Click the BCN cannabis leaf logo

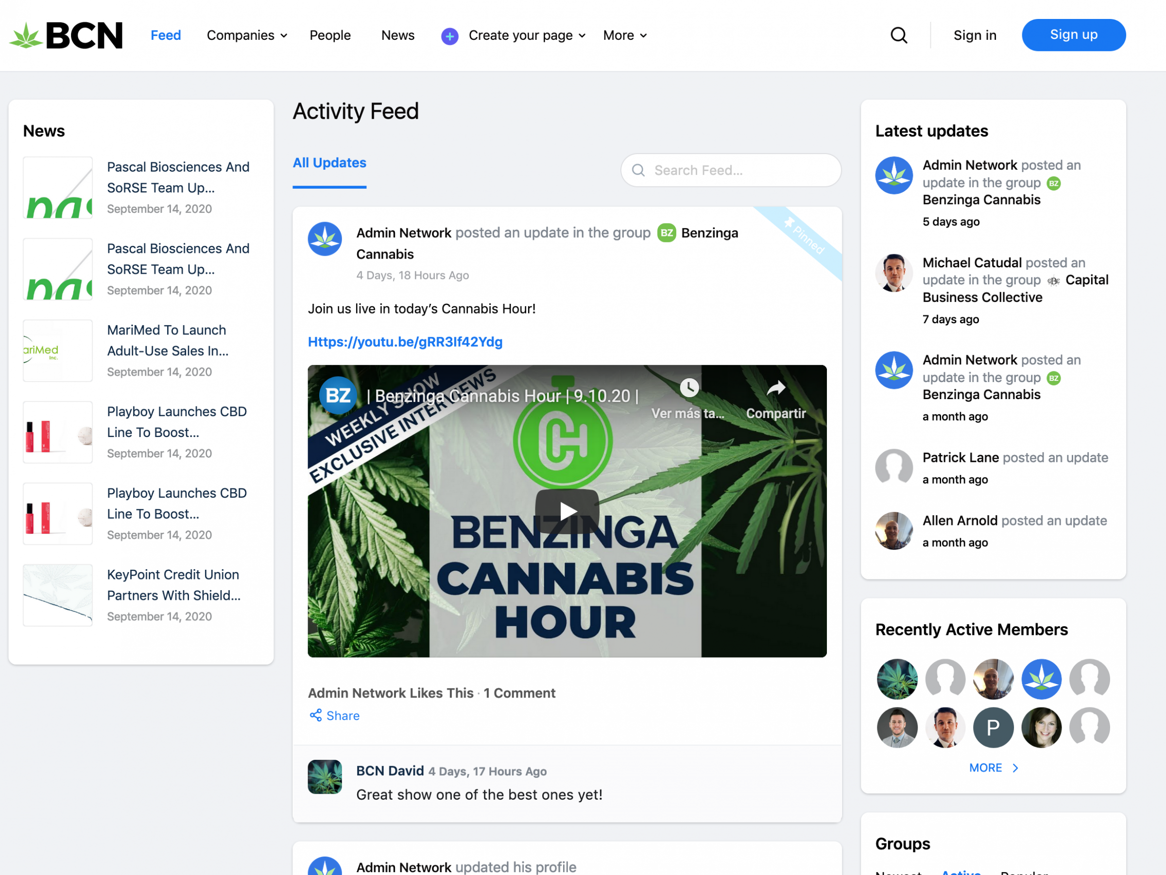pyautogui.click(x=66, y=35)
